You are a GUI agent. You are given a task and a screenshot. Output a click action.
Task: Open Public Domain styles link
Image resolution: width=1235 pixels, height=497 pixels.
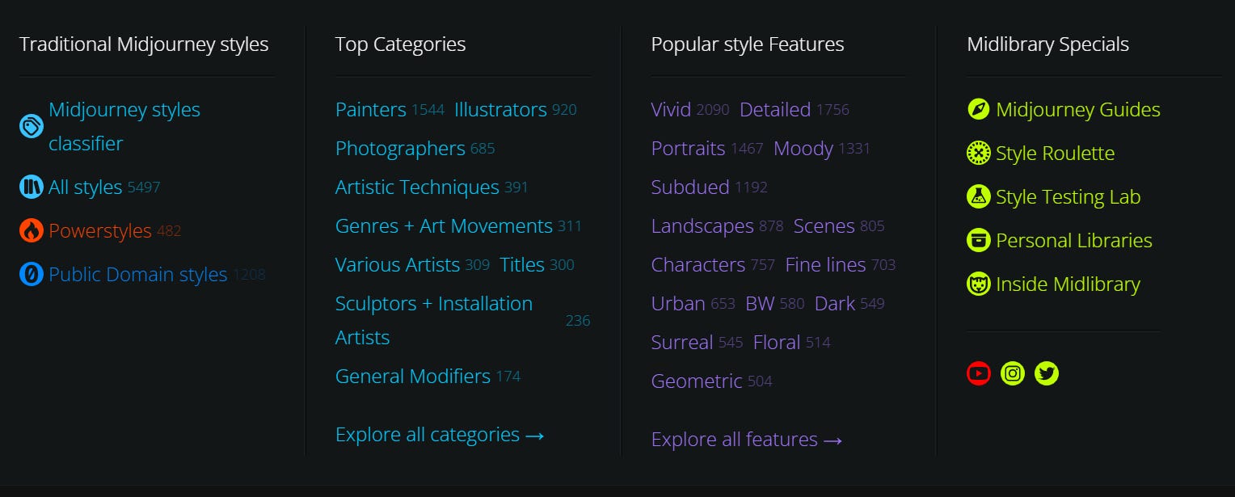(x=137, y=275)
